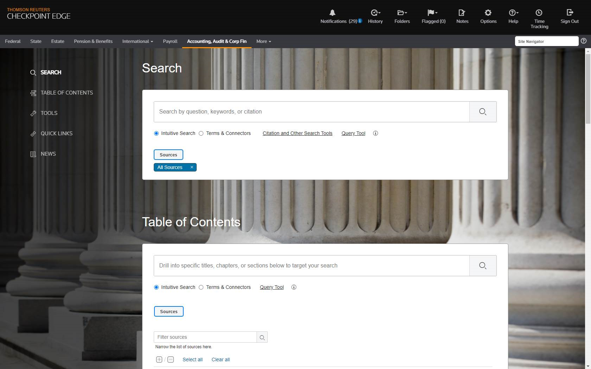Open the More dropdown in navigation bar
591x369 pixels.
263,41
